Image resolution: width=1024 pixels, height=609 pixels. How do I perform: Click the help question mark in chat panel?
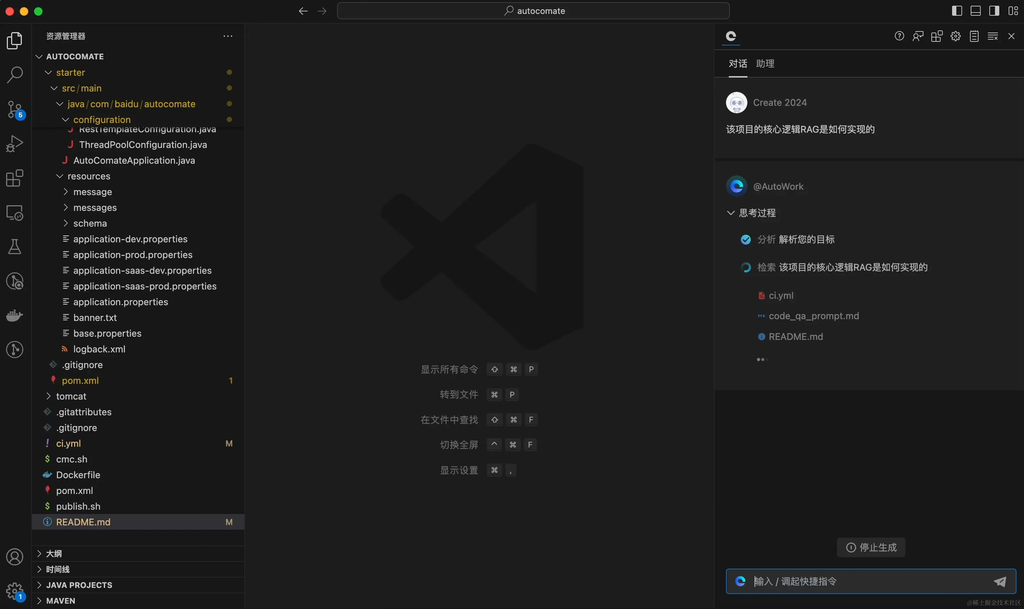coord(899,36)
